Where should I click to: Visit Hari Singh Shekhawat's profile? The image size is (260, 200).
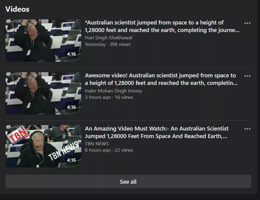tap(109, 38)
